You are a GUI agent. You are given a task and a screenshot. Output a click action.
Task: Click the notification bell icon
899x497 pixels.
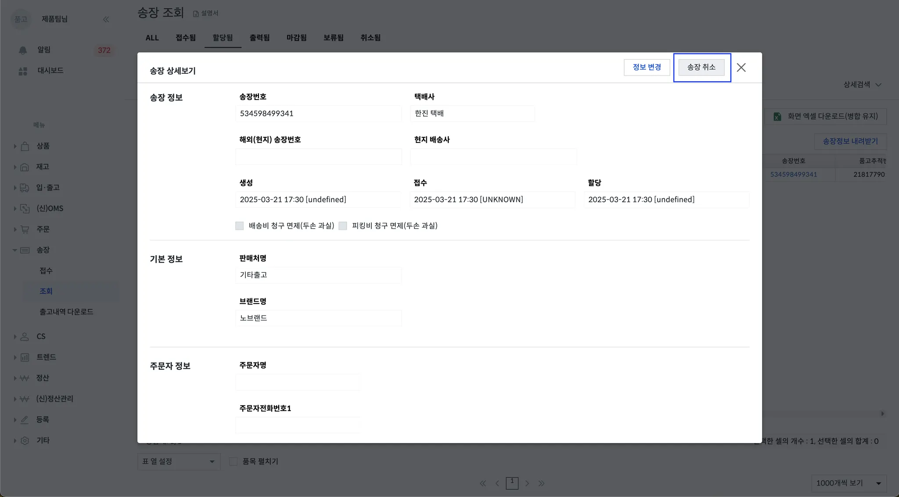pyautogui.click(x=23, y=50)
